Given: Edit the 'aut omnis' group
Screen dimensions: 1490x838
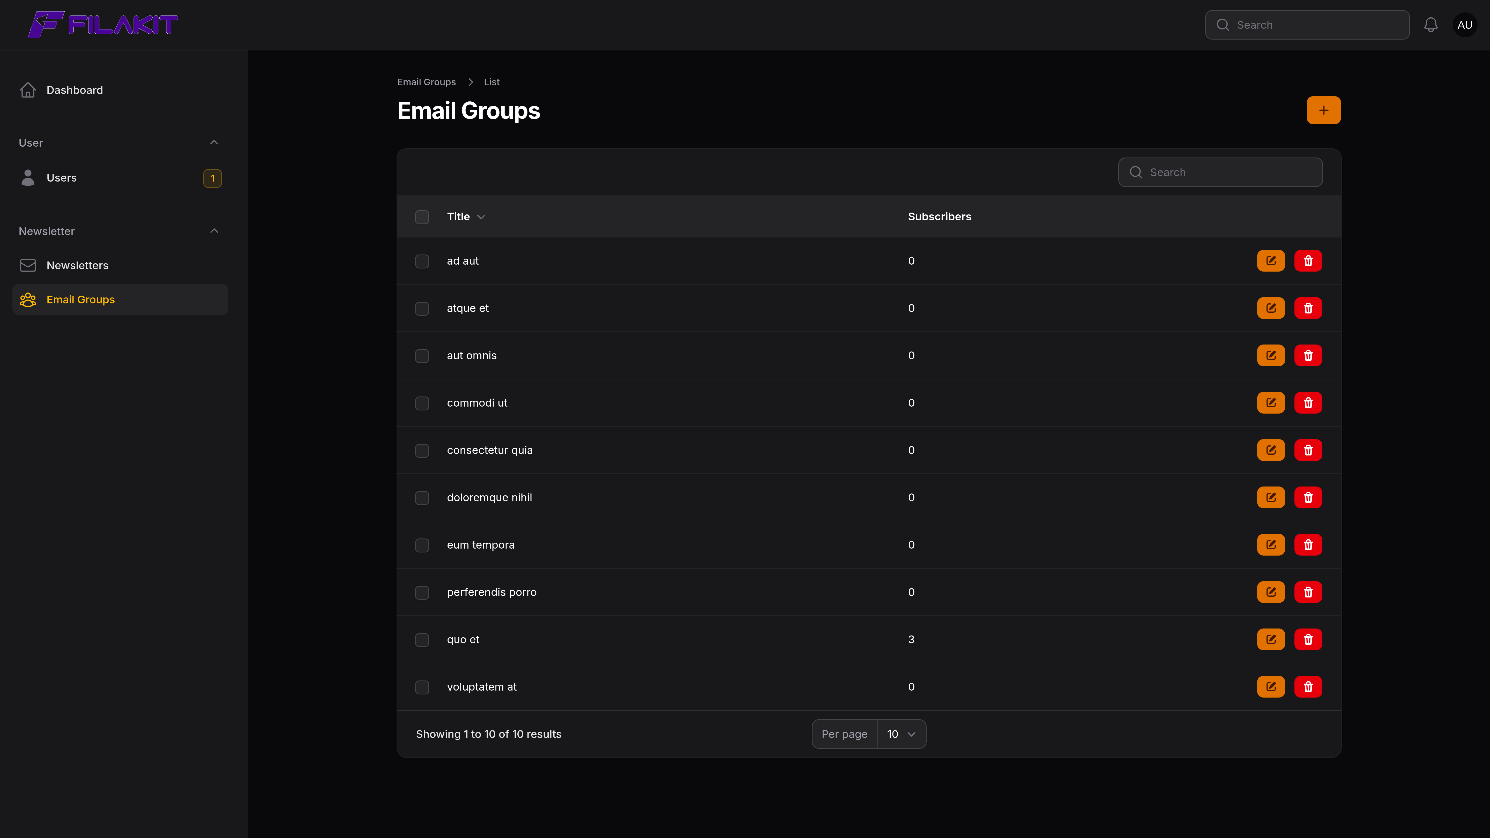Looking at the screenshot, I should pos(1271,356).
